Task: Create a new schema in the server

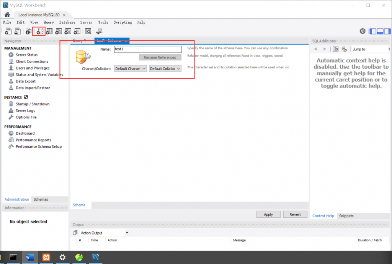Action: click(x=39, y=31)
